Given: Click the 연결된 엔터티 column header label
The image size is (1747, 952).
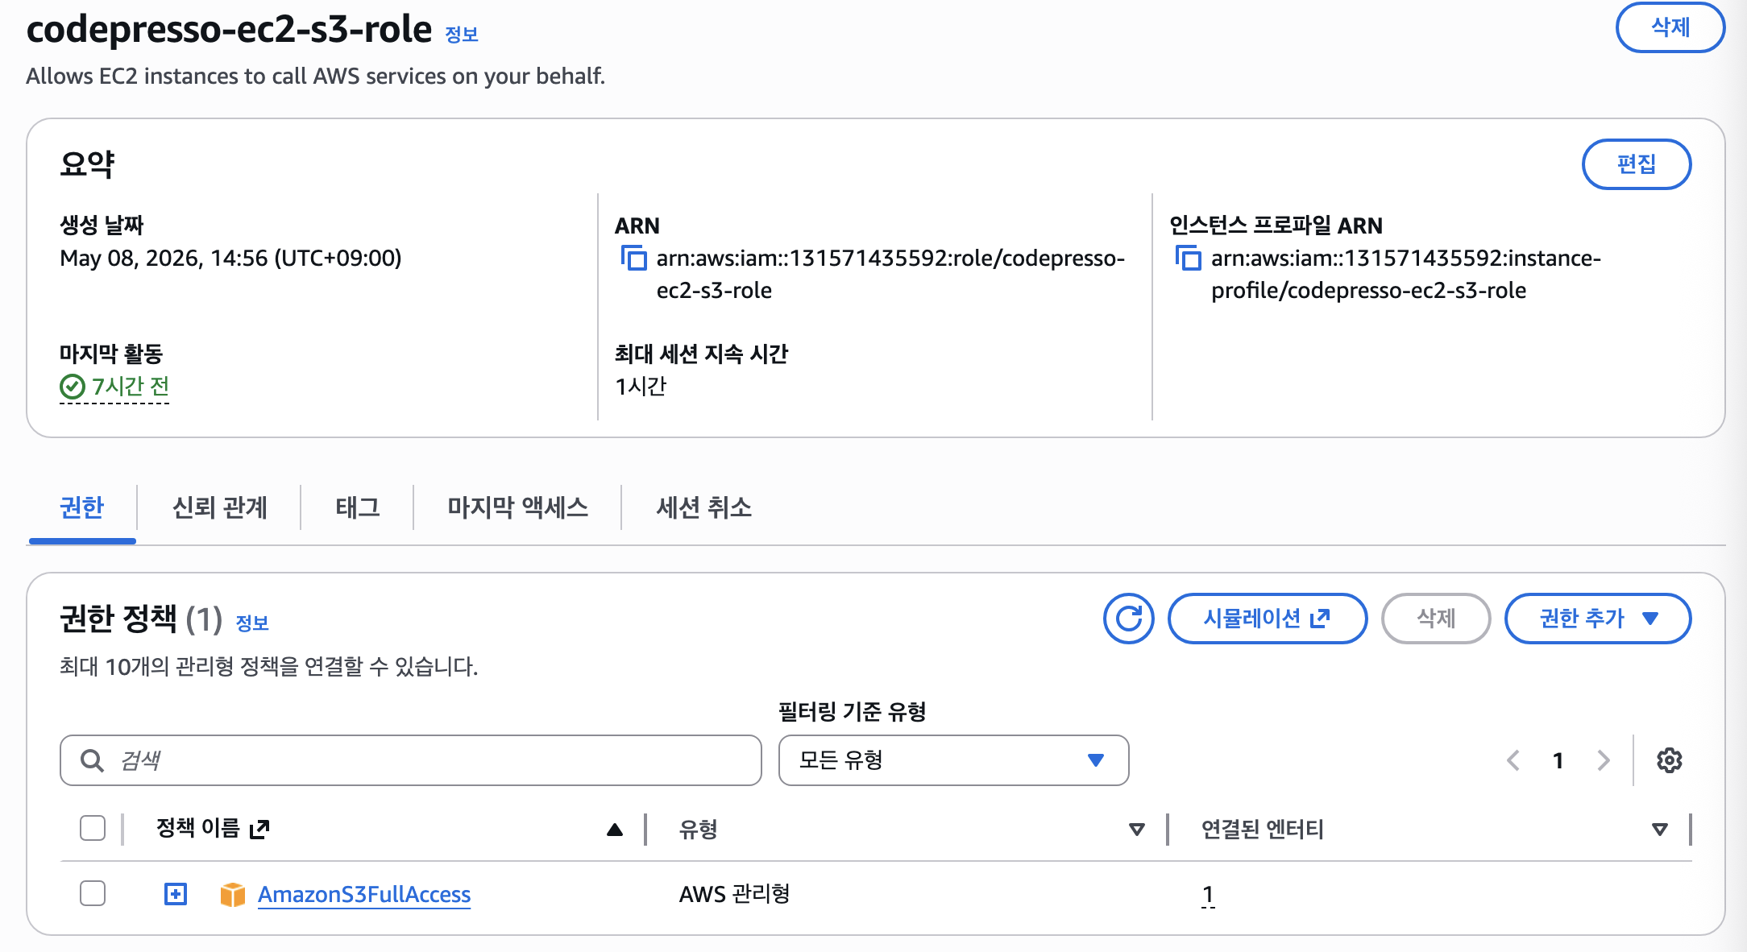Looking at the screenshot, I should [x=1263, y=830].
